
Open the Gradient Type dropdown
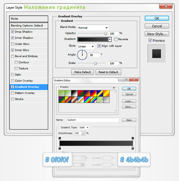pos(84,127)
